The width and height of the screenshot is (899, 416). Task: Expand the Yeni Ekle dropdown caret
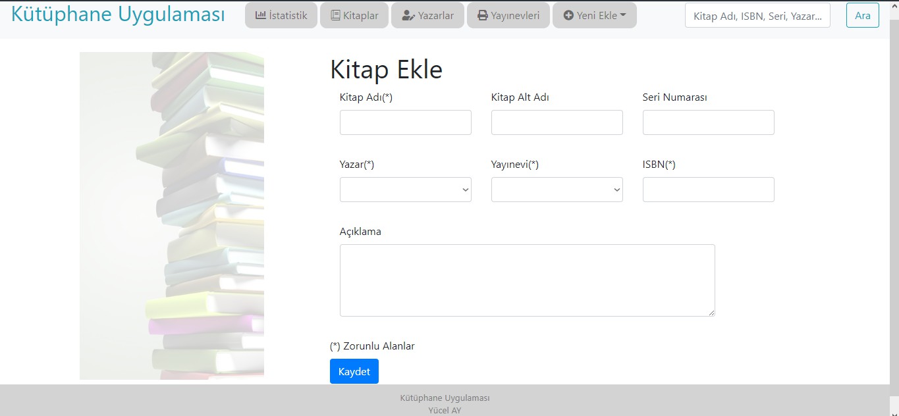coord(623,15)
